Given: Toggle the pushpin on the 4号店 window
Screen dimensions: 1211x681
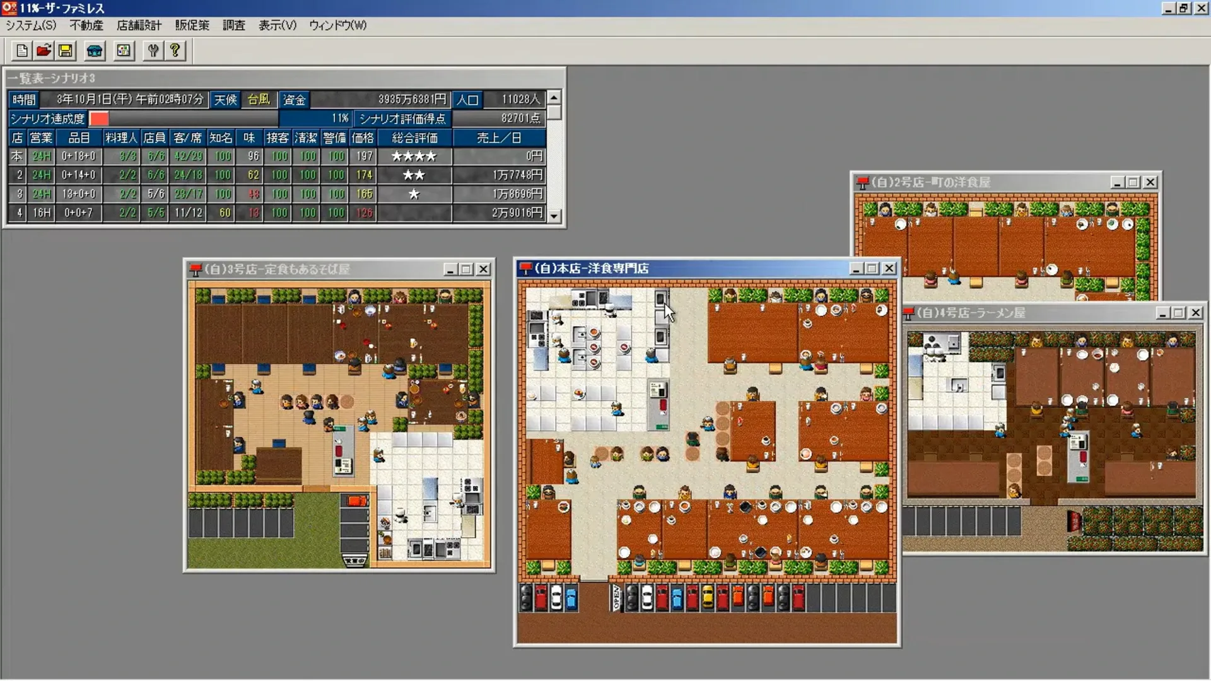Looking at the screenshot, I should click(909, 312).
